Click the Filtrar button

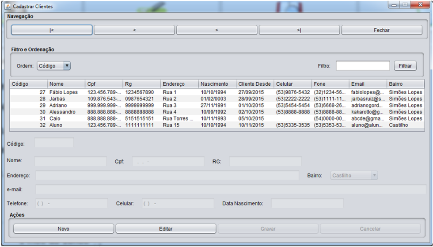click(x=405, y=66)
